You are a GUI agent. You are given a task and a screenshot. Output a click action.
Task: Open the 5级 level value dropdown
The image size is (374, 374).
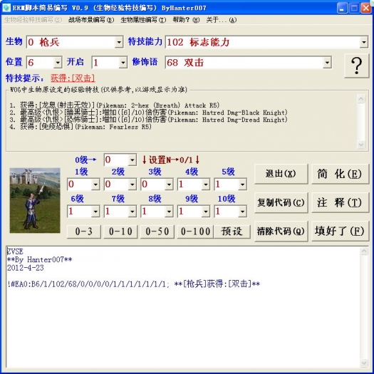click(242, 185)
